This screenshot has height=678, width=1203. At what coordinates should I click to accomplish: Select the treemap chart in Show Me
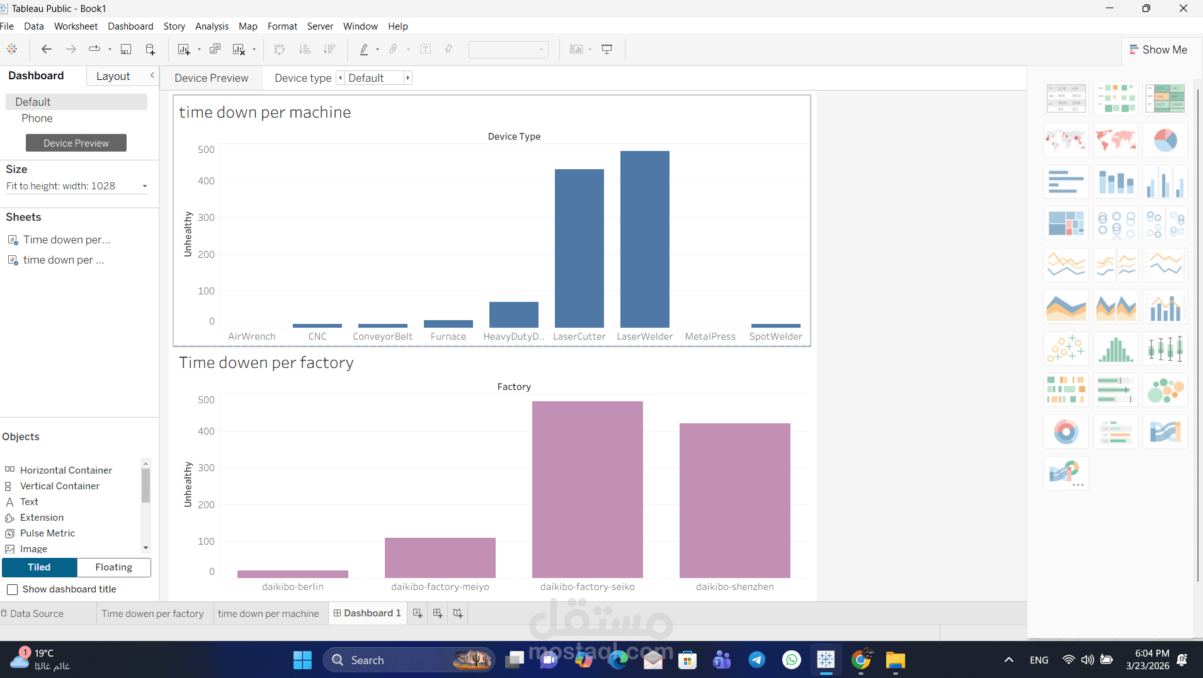click(1066, 223)
